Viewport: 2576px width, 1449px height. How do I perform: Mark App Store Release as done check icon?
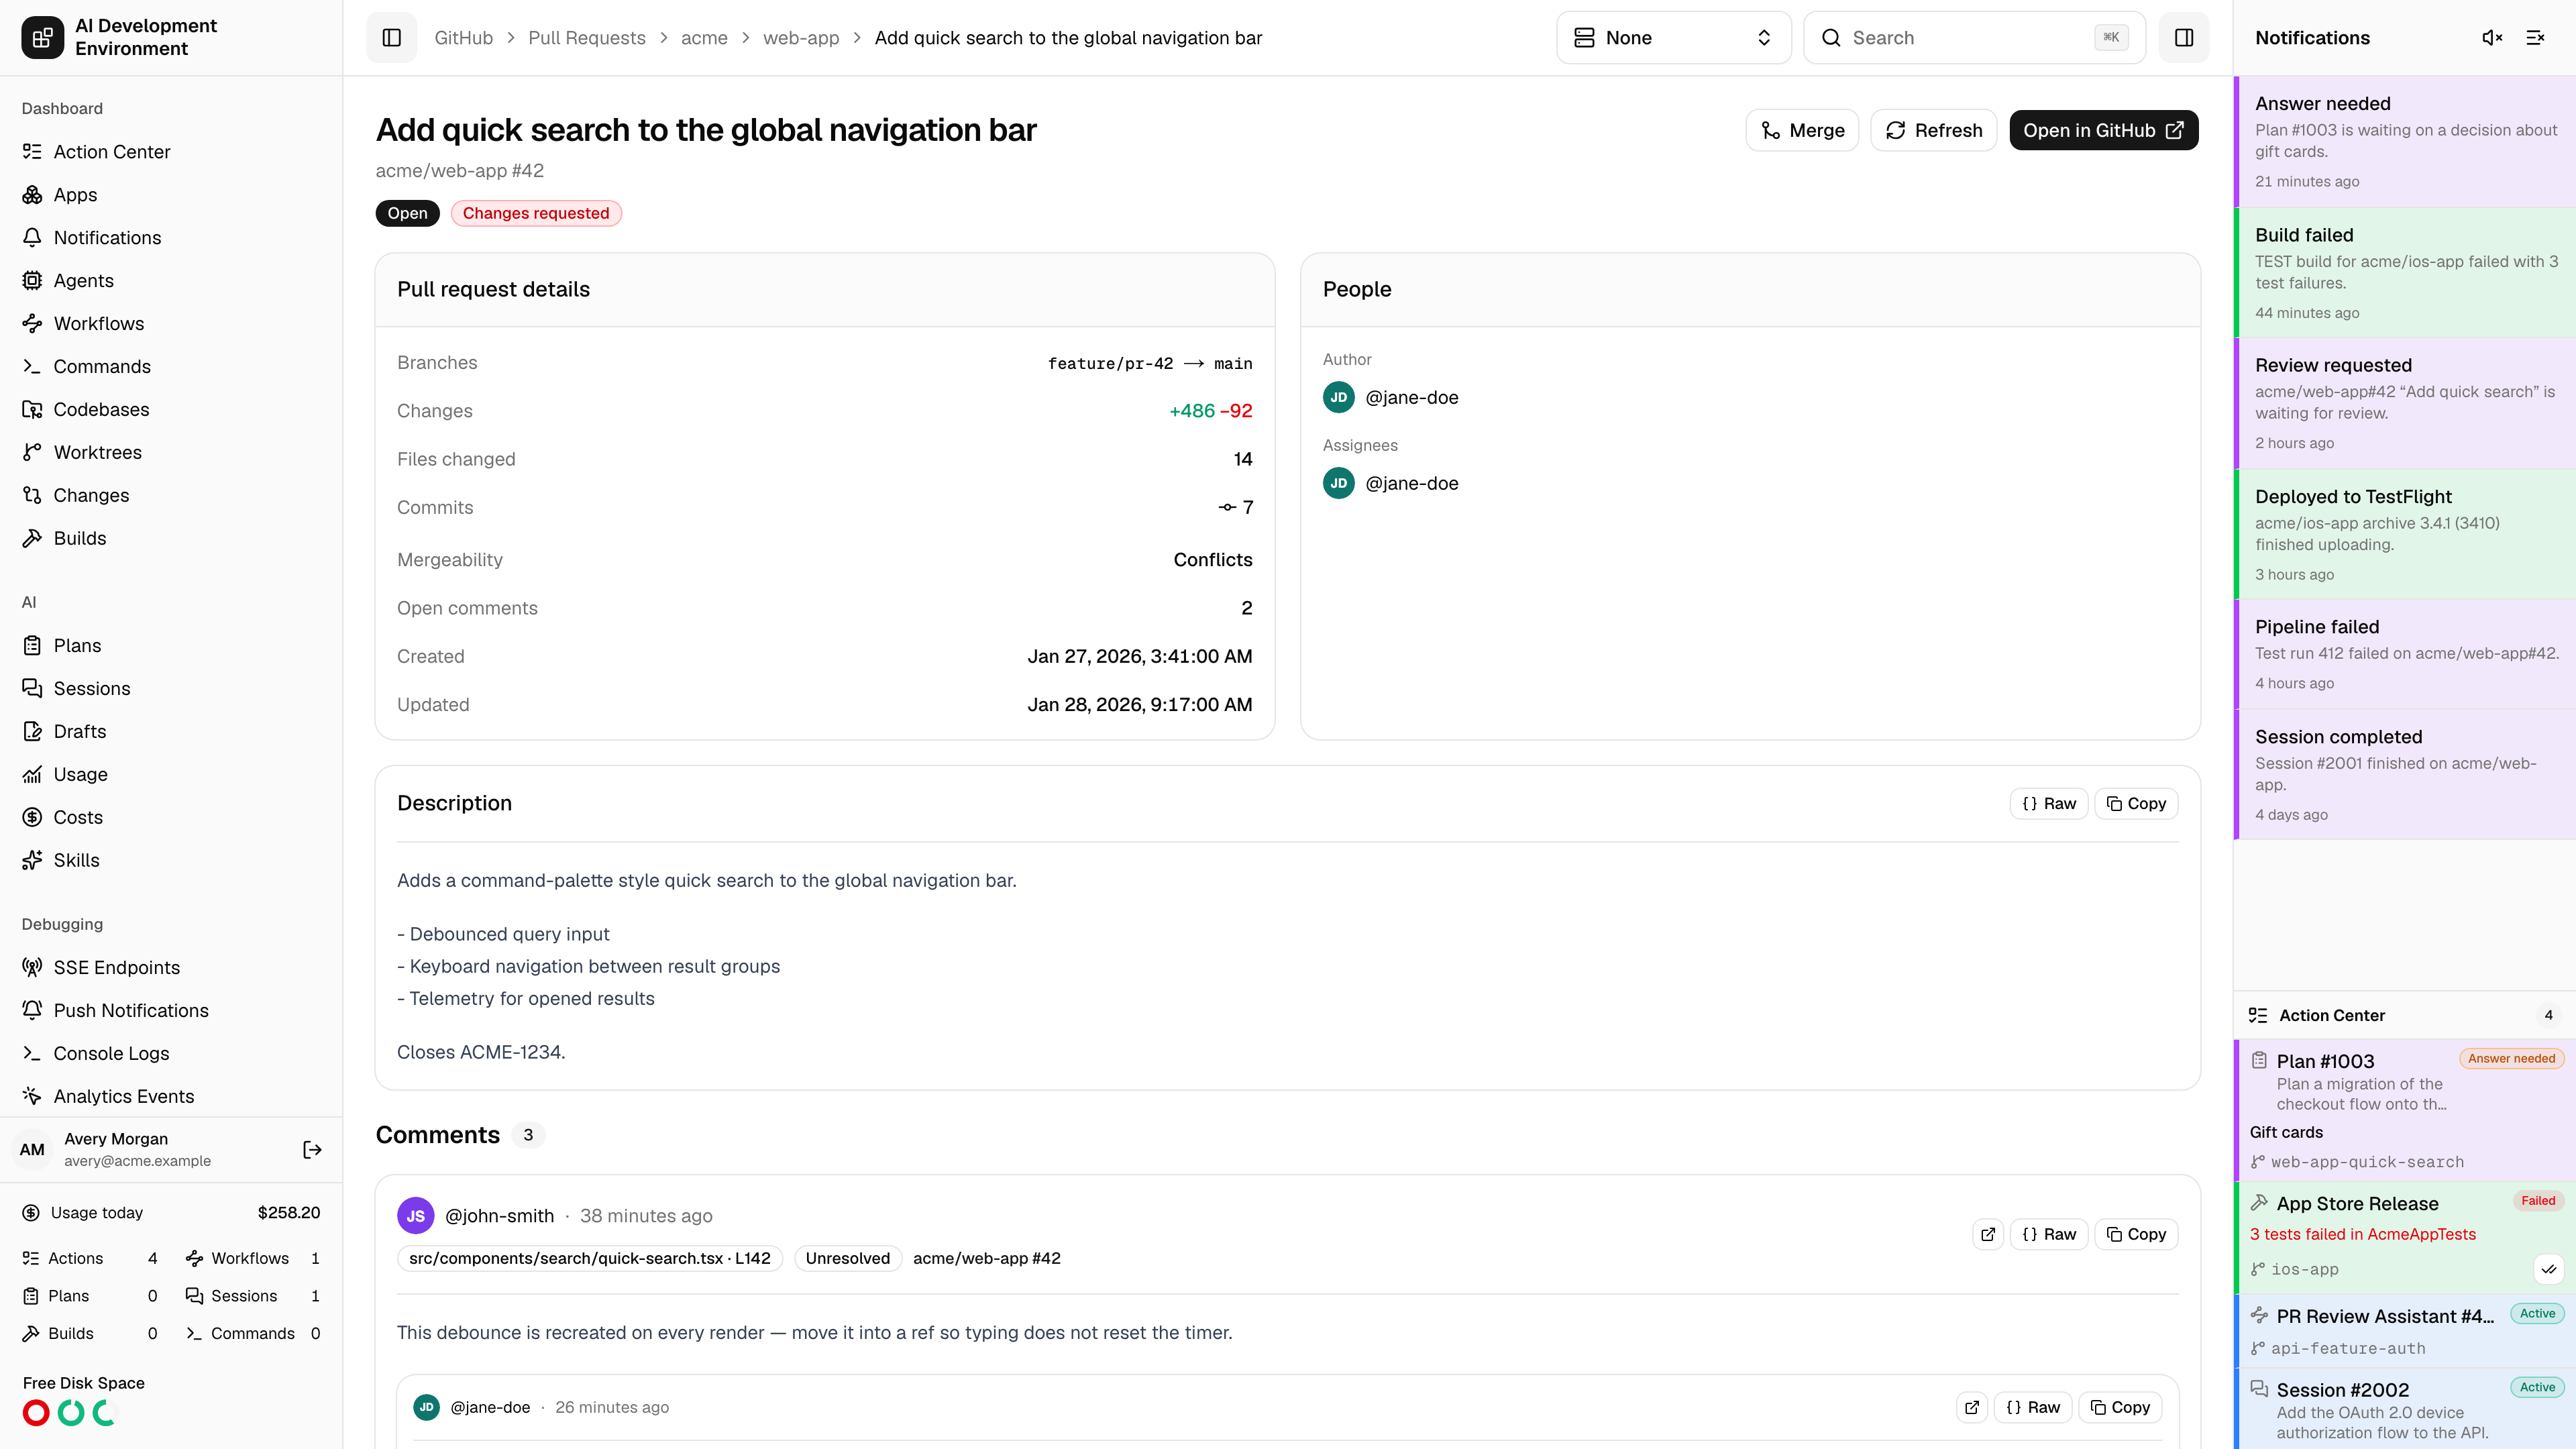[x=2549, y=1270]
